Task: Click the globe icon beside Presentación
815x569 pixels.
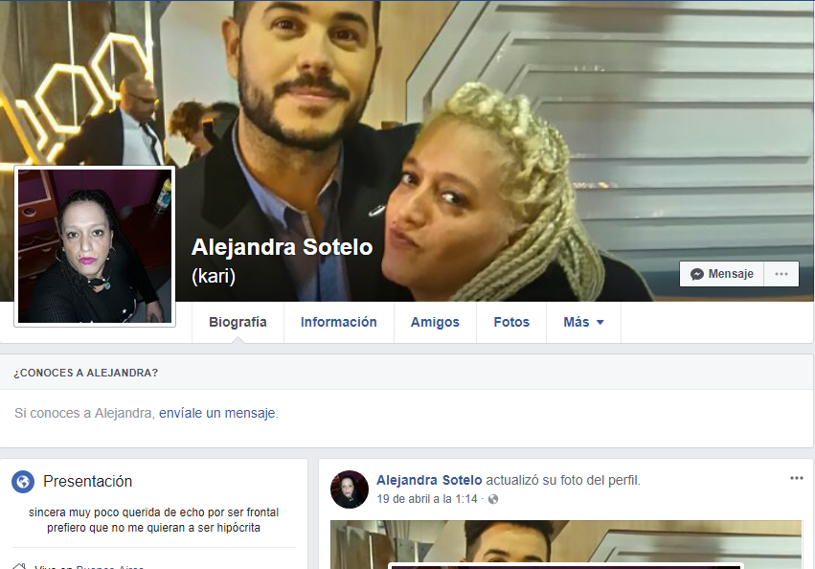Action: [23, 482]
